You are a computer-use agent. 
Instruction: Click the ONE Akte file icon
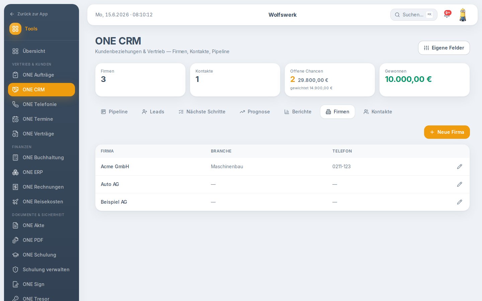click(15, 225)
